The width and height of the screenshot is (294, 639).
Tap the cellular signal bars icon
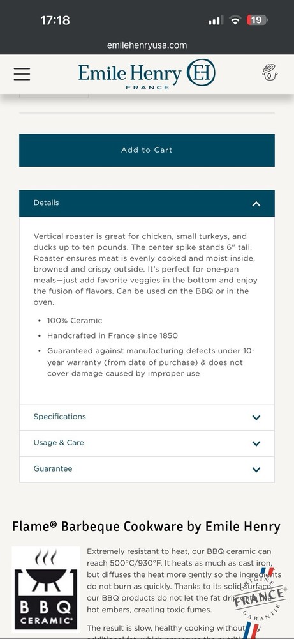pyautogui.click(x=216, y=20)
